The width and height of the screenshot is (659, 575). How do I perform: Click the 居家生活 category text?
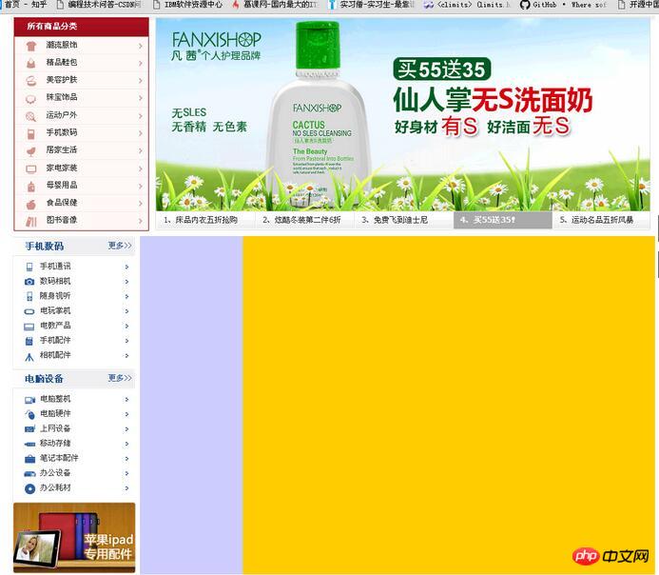(62, 149)
